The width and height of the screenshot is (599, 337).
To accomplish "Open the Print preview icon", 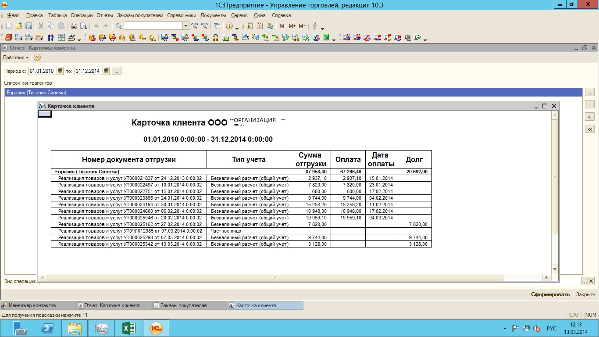I will click(x=83, y=26).
